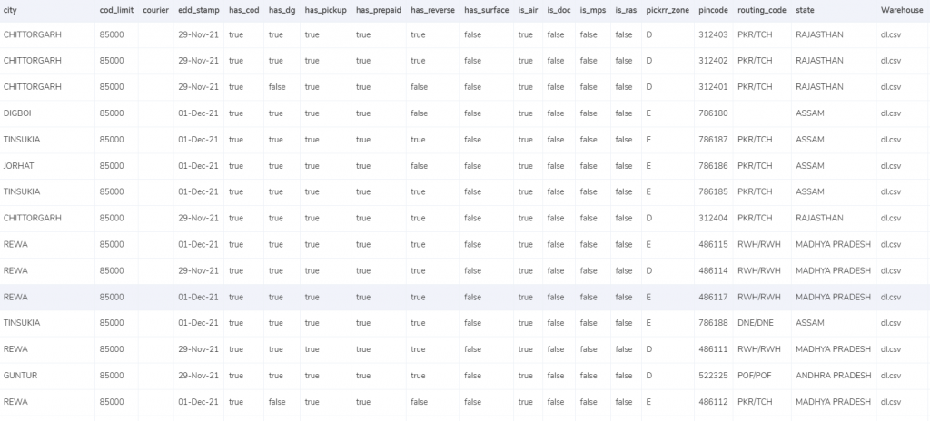Click the pincode cell 486117
The image size is (930, 421).
point(713,297)
